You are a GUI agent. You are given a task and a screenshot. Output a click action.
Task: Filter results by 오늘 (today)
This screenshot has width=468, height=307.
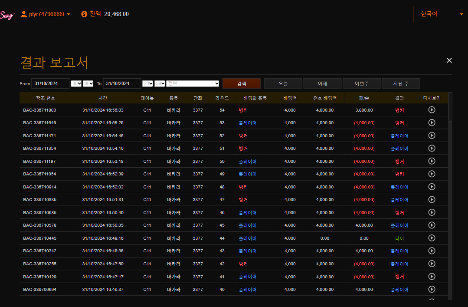283,83
